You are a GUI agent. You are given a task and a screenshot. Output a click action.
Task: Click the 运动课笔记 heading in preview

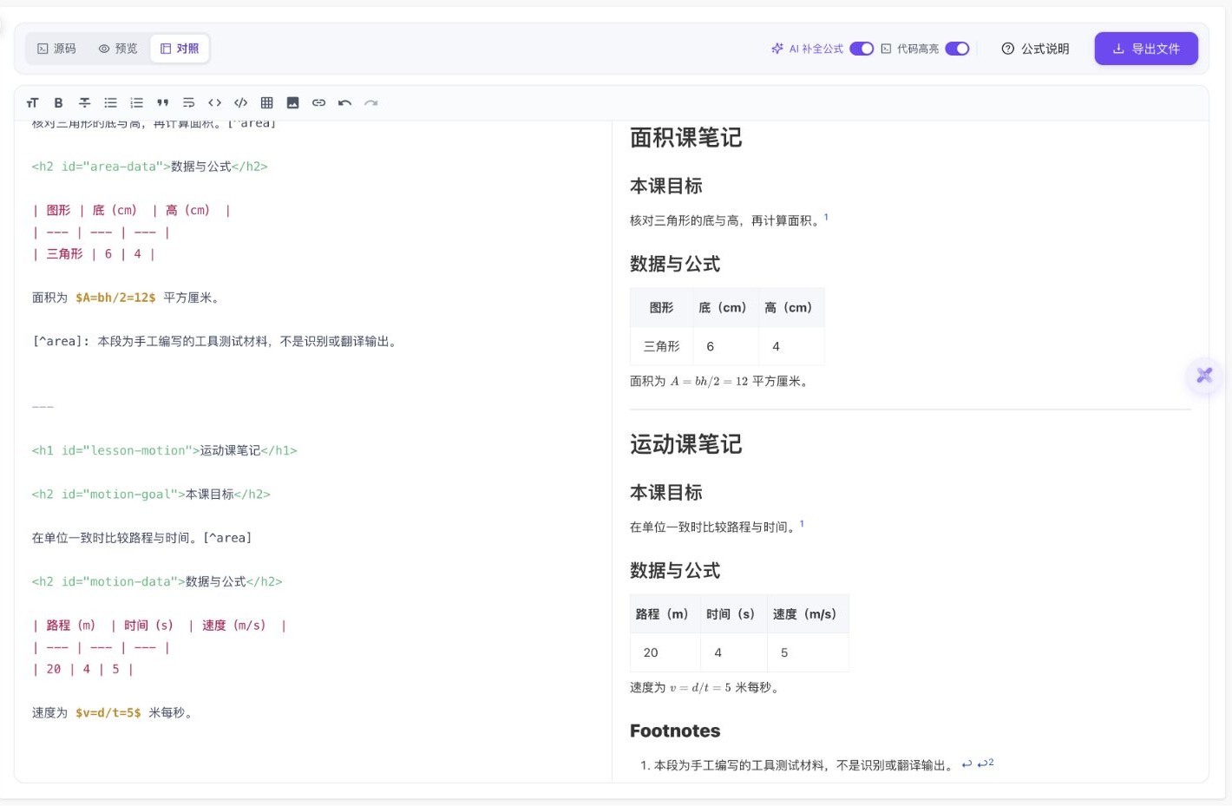click(685, 444)
